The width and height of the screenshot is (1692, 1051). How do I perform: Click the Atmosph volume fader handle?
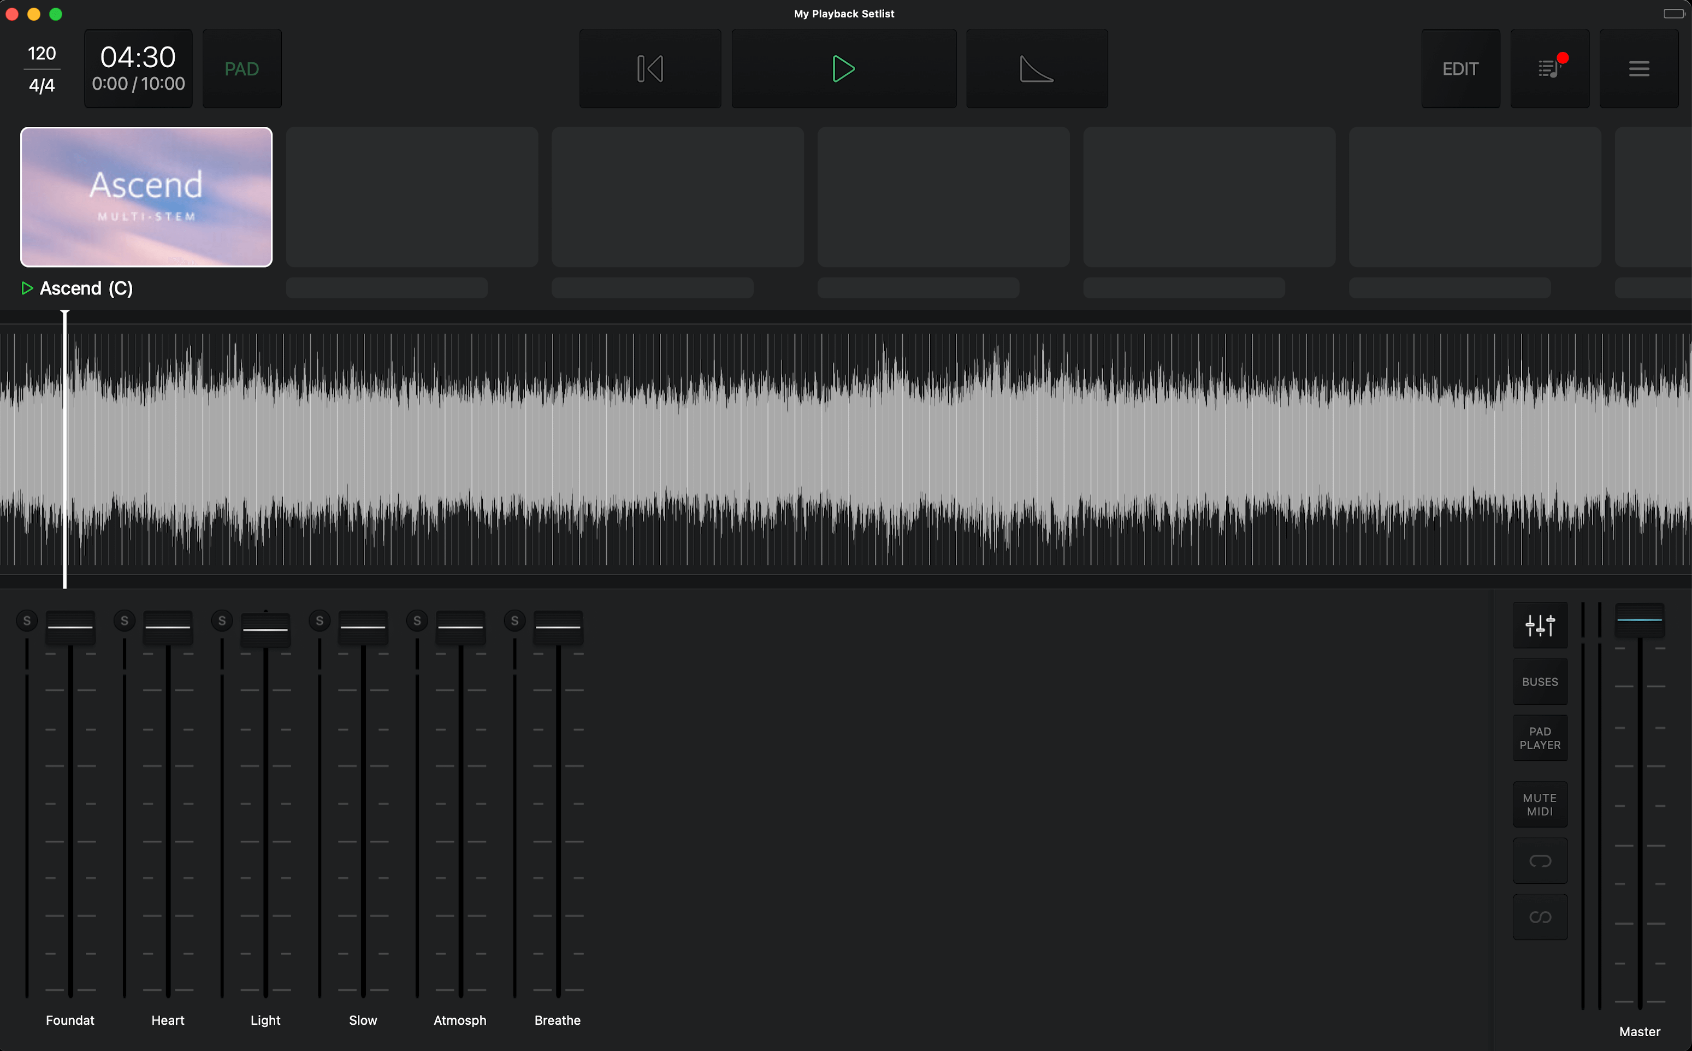(461, 627)
